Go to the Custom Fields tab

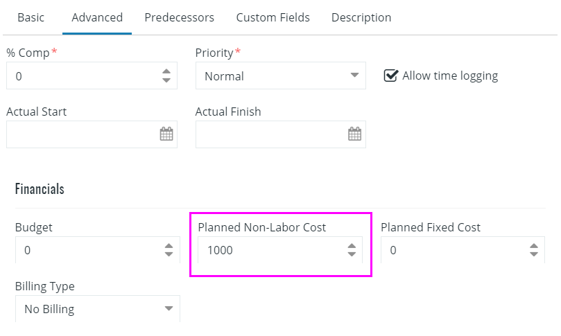273,17
